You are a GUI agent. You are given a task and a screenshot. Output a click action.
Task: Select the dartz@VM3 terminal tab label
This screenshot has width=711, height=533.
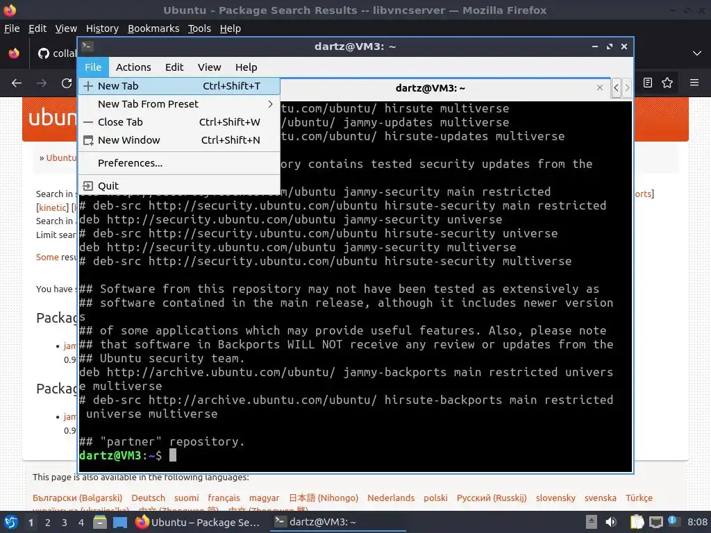(x=430, y=88)
